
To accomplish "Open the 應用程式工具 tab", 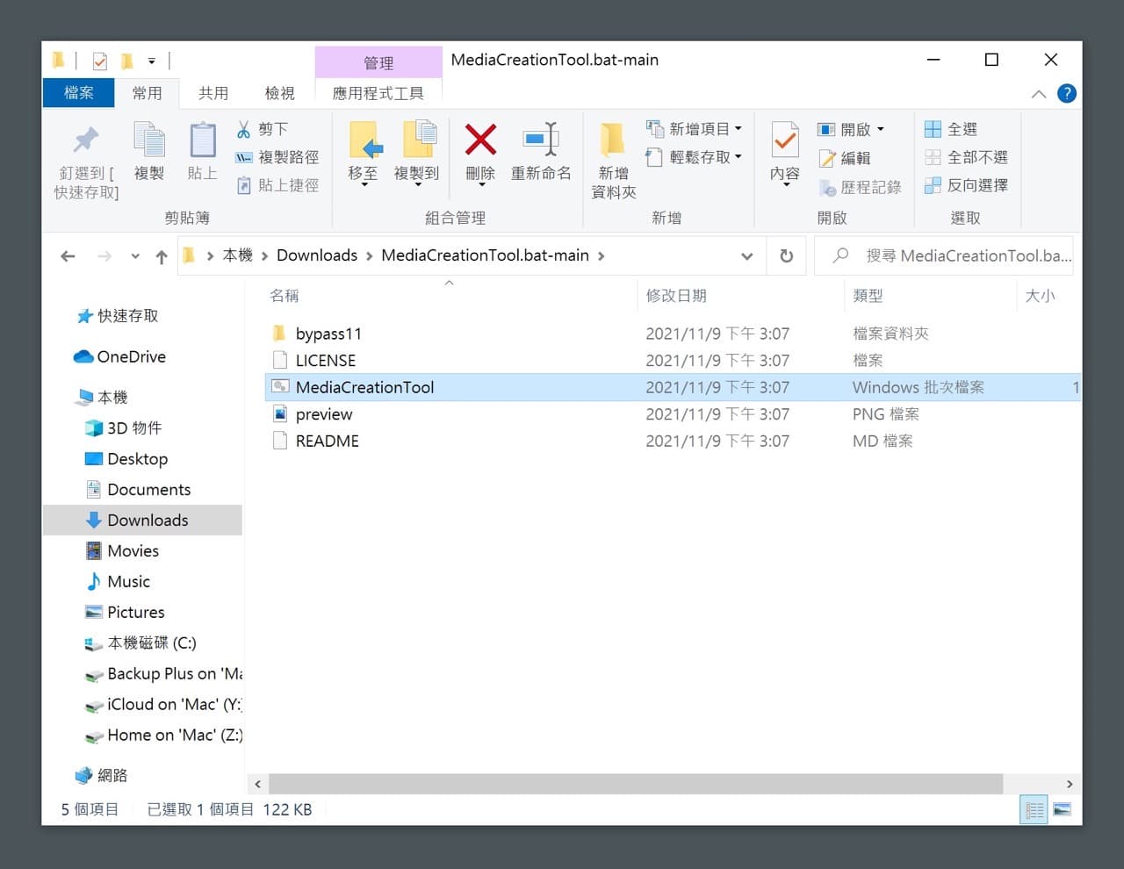I will 378,93.
